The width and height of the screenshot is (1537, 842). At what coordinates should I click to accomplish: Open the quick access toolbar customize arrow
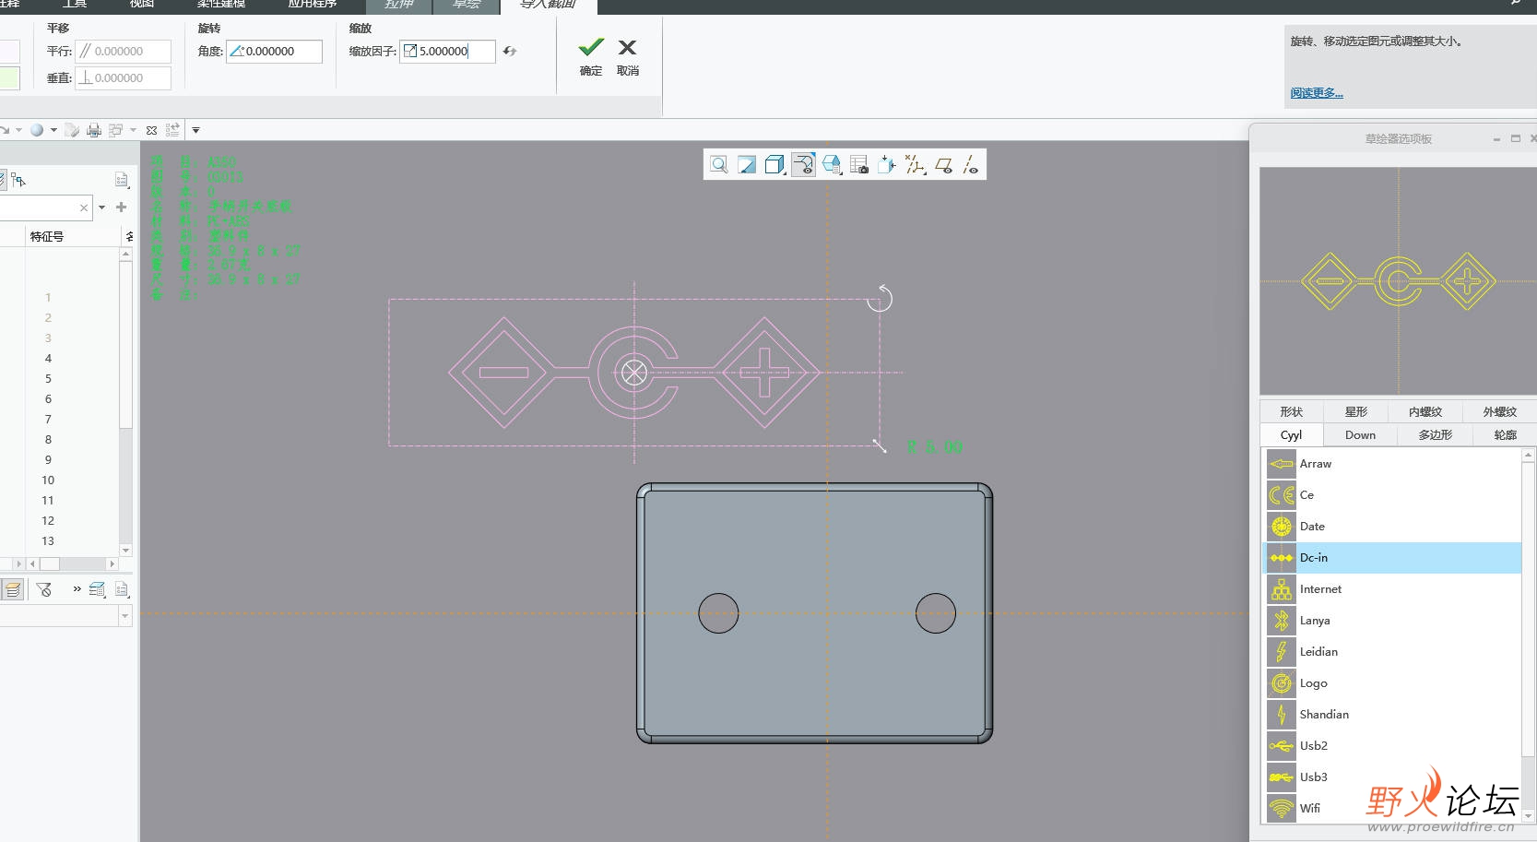pos(195,130)
